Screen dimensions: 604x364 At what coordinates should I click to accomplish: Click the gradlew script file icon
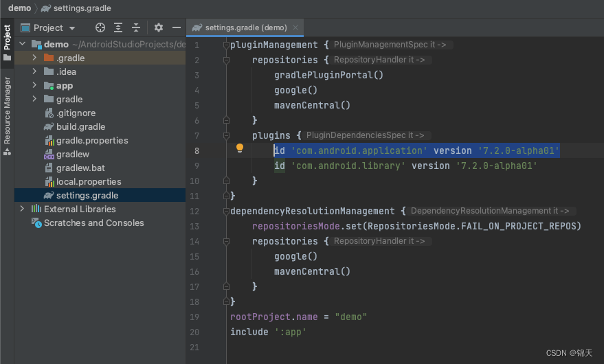pyautogui.click(x=49, y=155)
